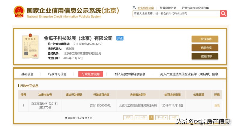Image resolution: width=234 pixels, height=128 pixels.
Task: Select the date cell 2018年11月15日
Action: click(172, 105)
